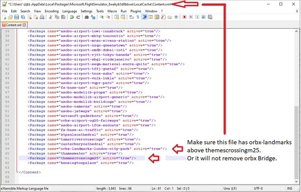Undo the last edit with green arrow
301x192 pixels.
[x=72, y=17]
